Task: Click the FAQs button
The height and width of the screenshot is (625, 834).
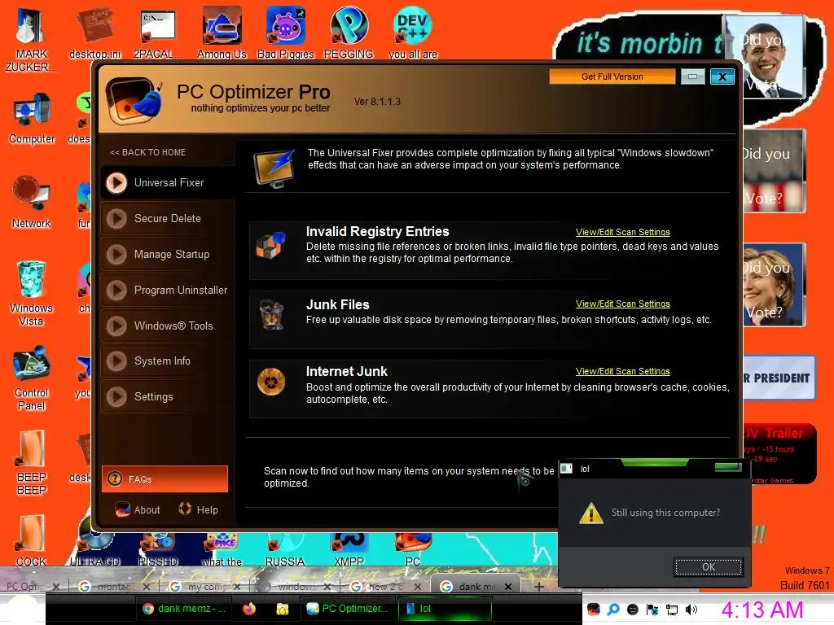Action: tap(165, 479)
